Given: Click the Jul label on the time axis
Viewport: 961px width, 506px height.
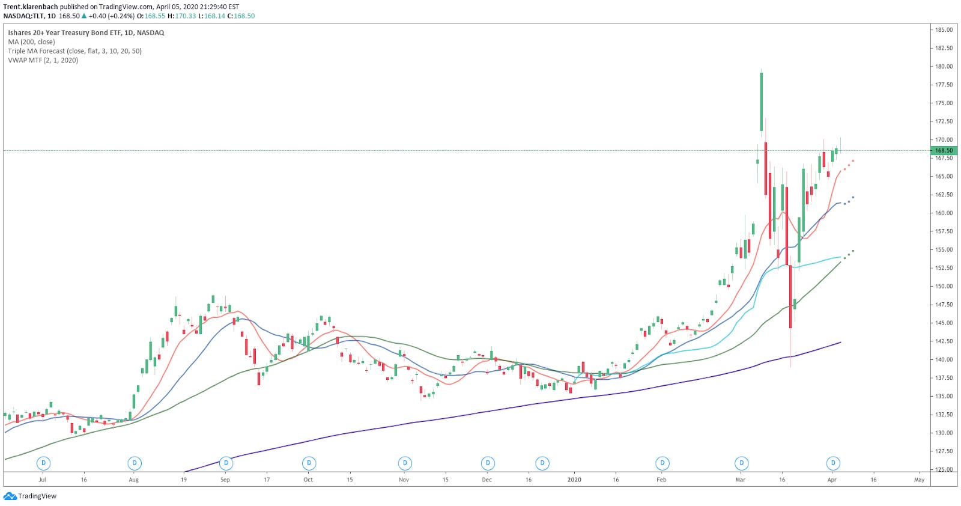Looking at the screenshot, I should coord(42,480).
